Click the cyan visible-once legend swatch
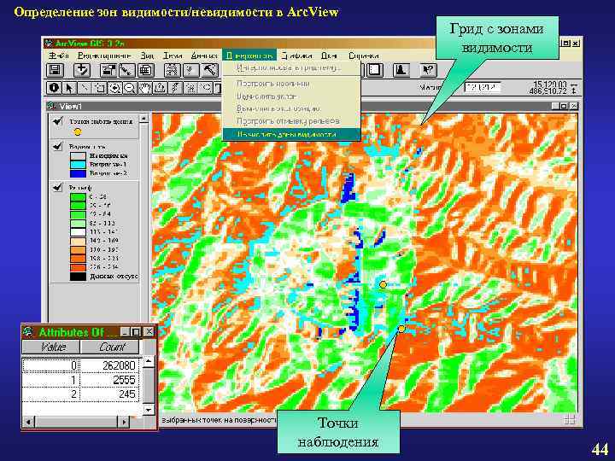 point(78,164)
